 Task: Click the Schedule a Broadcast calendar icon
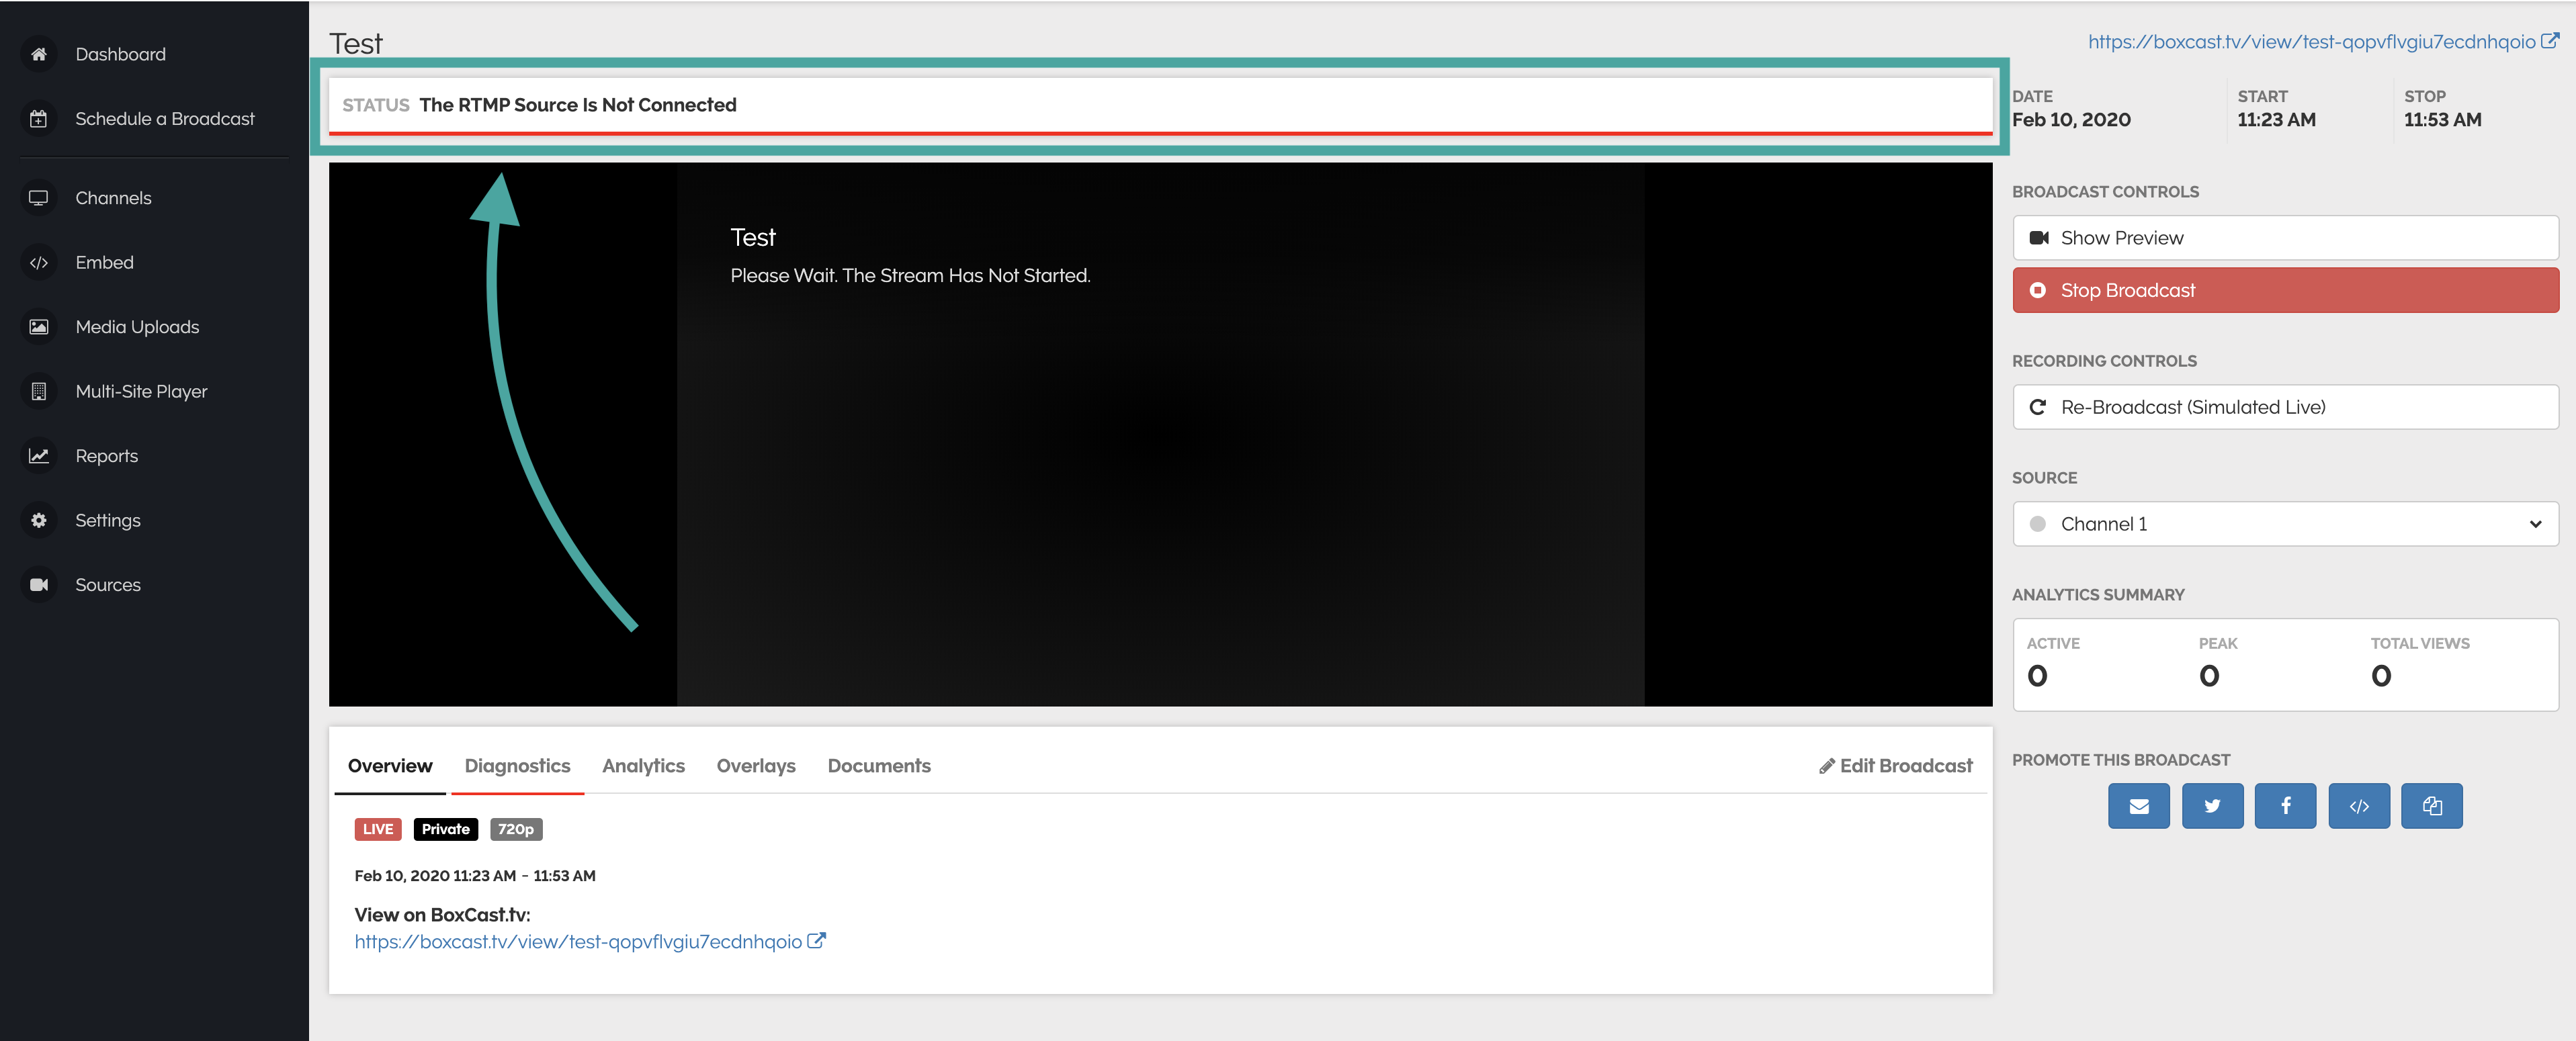point(39,119)
